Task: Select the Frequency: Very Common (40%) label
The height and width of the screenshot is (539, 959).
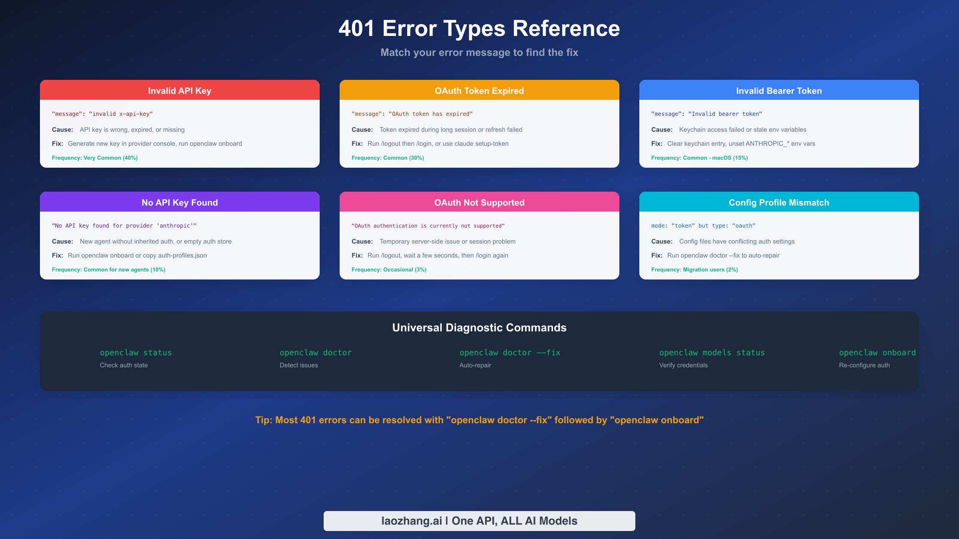Action: [x=95, y=158]
